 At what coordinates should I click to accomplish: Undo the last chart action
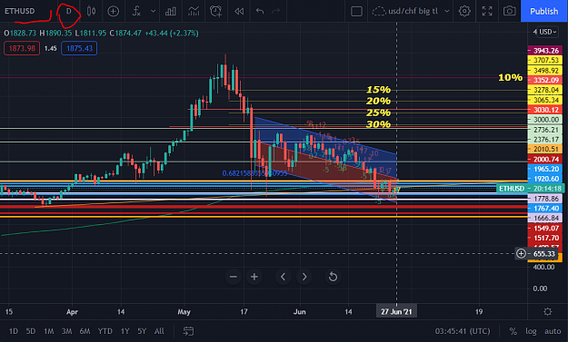(x=260, y=11)
